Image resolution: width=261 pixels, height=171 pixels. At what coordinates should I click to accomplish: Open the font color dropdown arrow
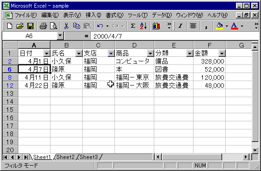pyautogui.click(x=242, y=26)
